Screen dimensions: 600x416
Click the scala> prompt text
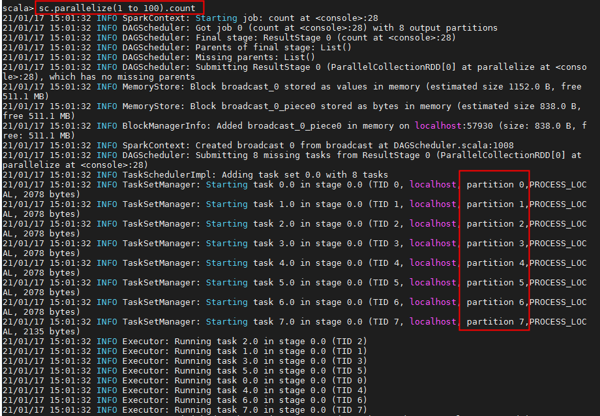[18, 8]
